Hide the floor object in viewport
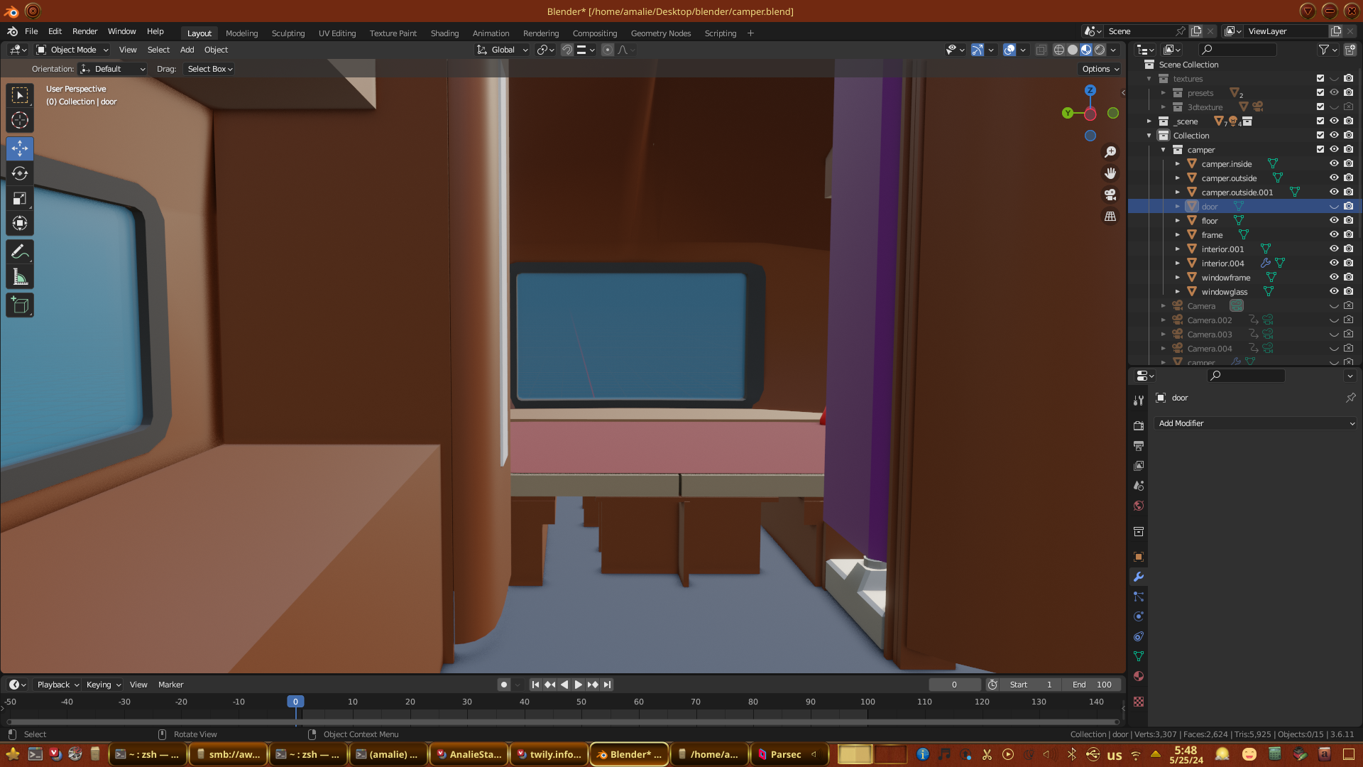 click(1334, 220)
